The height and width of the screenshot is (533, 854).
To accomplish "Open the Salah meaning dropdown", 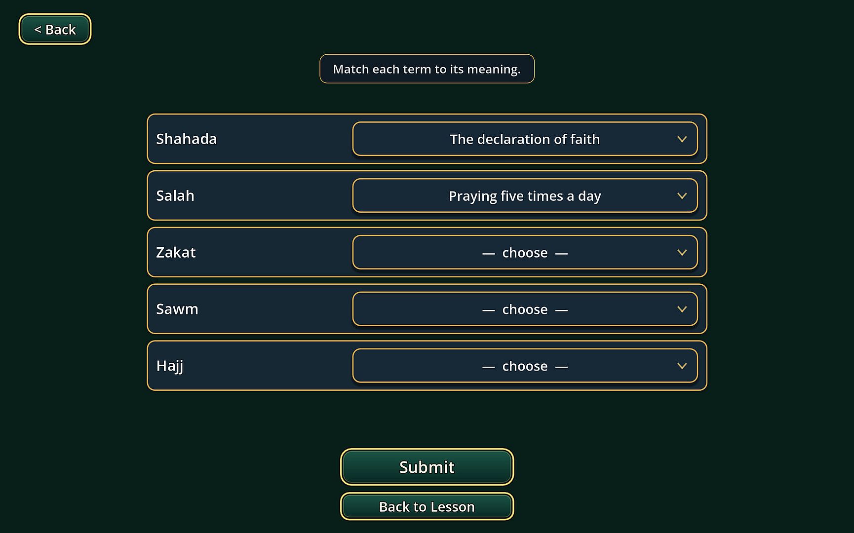I will 525,196.
